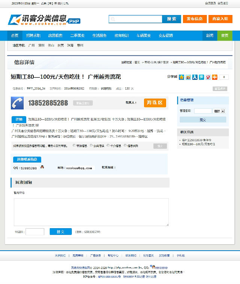
Task: Click breadcrumb link 首页
Action: point(137,62)
